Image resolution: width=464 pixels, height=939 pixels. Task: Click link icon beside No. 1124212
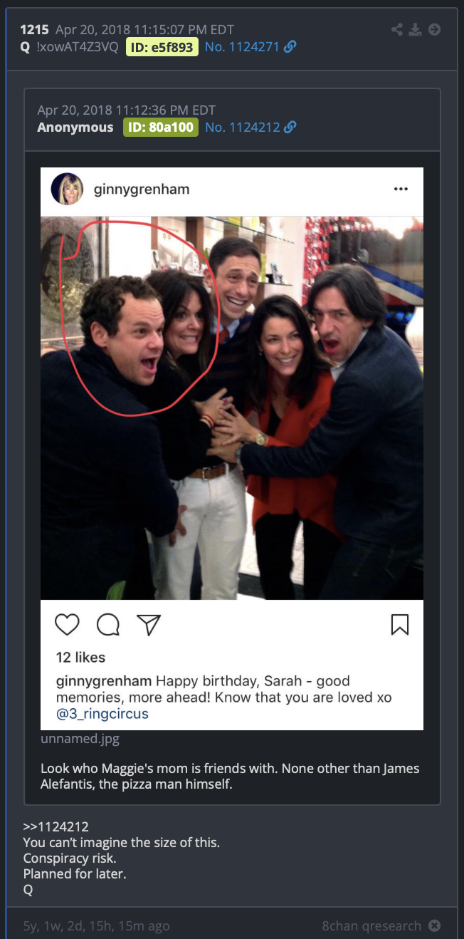tap(290, 128)
